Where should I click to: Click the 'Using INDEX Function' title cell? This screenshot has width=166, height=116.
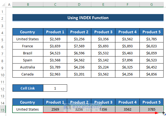88,18
